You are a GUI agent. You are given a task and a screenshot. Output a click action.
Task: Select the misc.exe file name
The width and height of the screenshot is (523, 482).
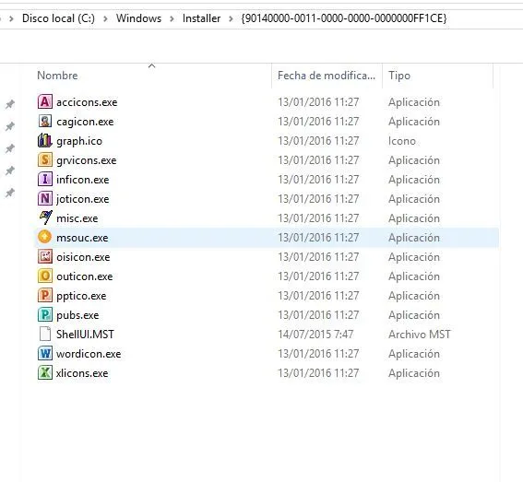pos(77,218)
